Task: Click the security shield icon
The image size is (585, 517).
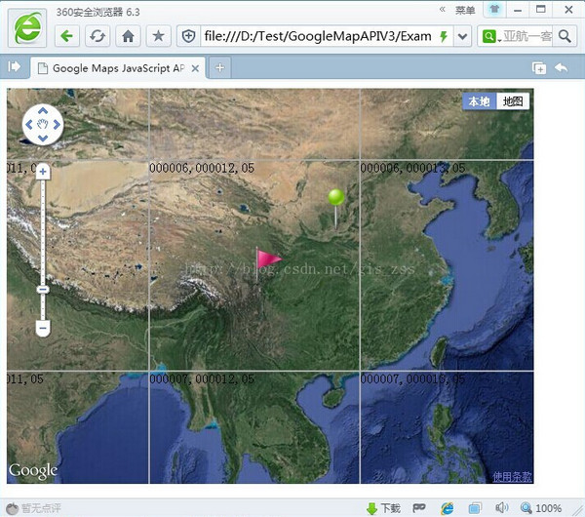Action: tap(189, 36)
